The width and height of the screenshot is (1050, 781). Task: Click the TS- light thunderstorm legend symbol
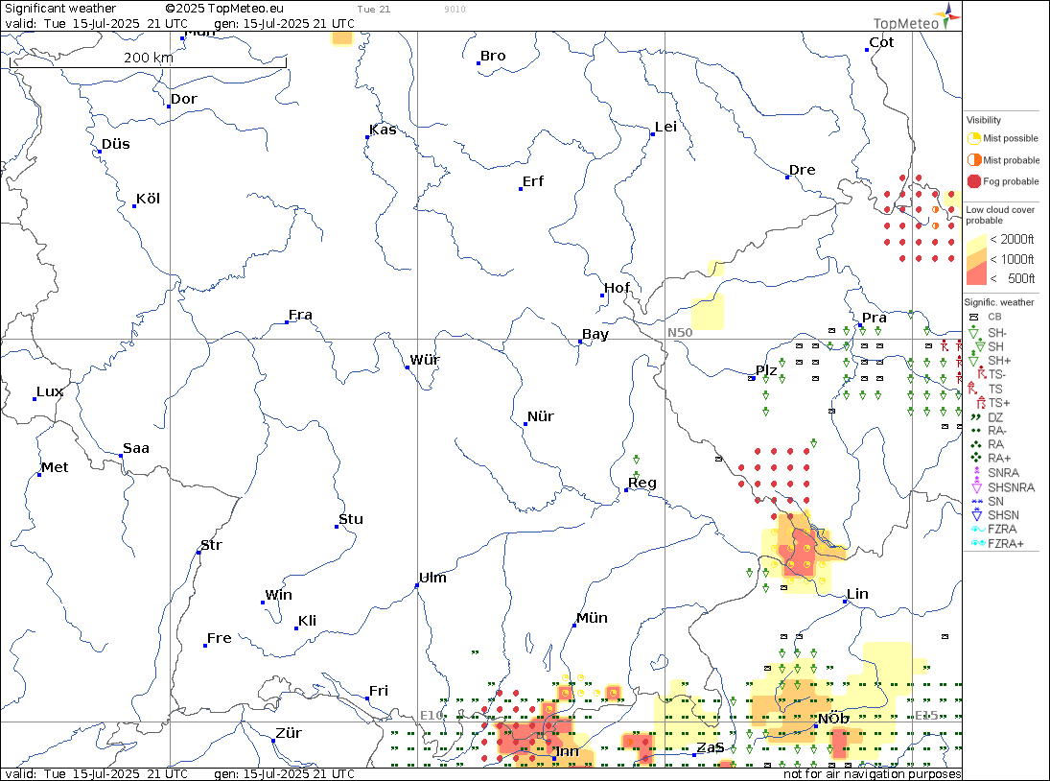pyautogui.click(x=982, y=374)
